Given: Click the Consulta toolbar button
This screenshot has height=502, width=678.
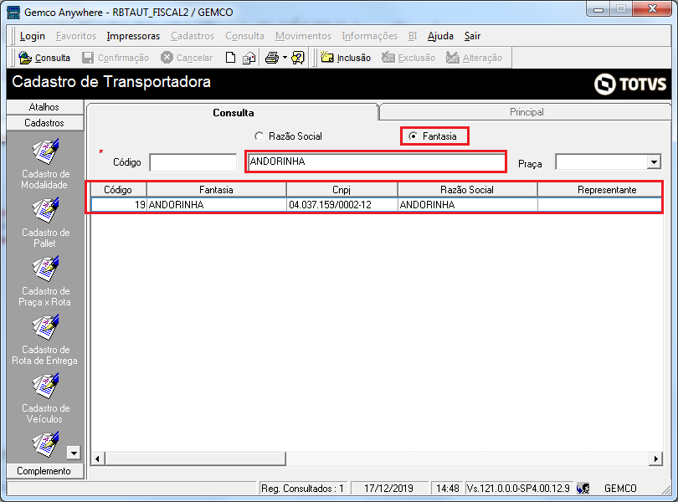Looking at the screenshot, I should [x=44, y=58].
